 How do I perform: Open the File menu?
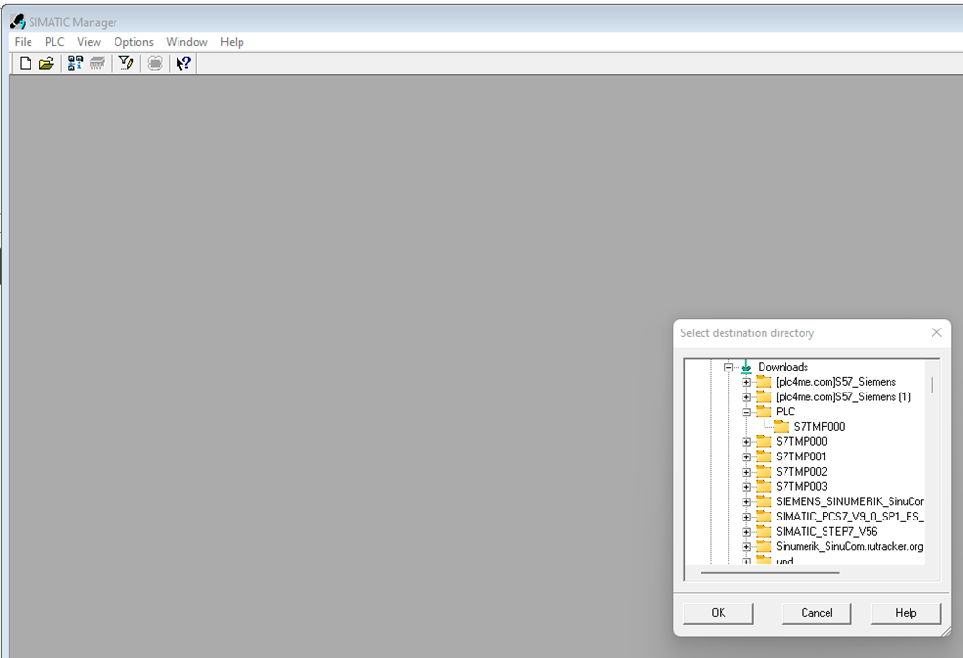(23, 42)
